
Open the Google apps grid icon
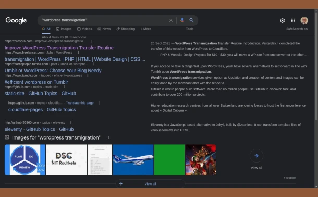point(293,20)
